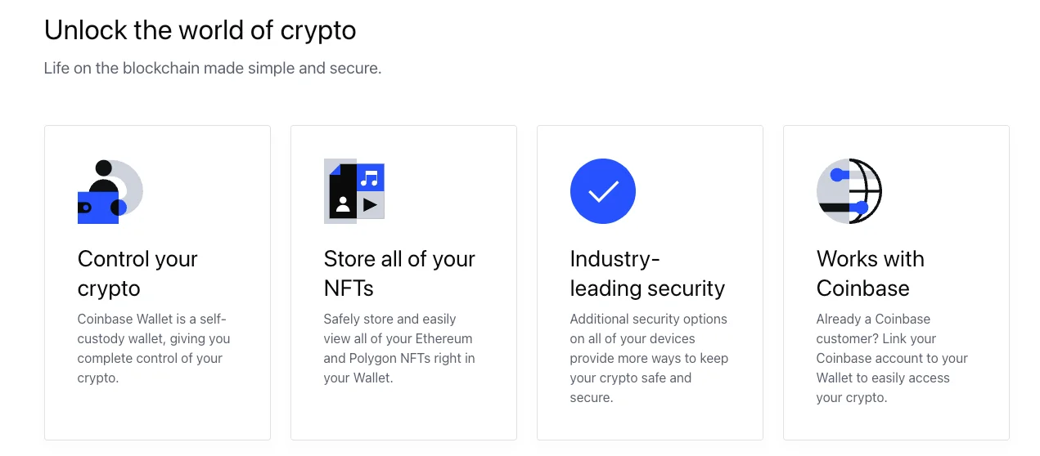Click the globe icon above Works with Coinbase
The image size is (1040, 456).
click(x=849, y=191)
